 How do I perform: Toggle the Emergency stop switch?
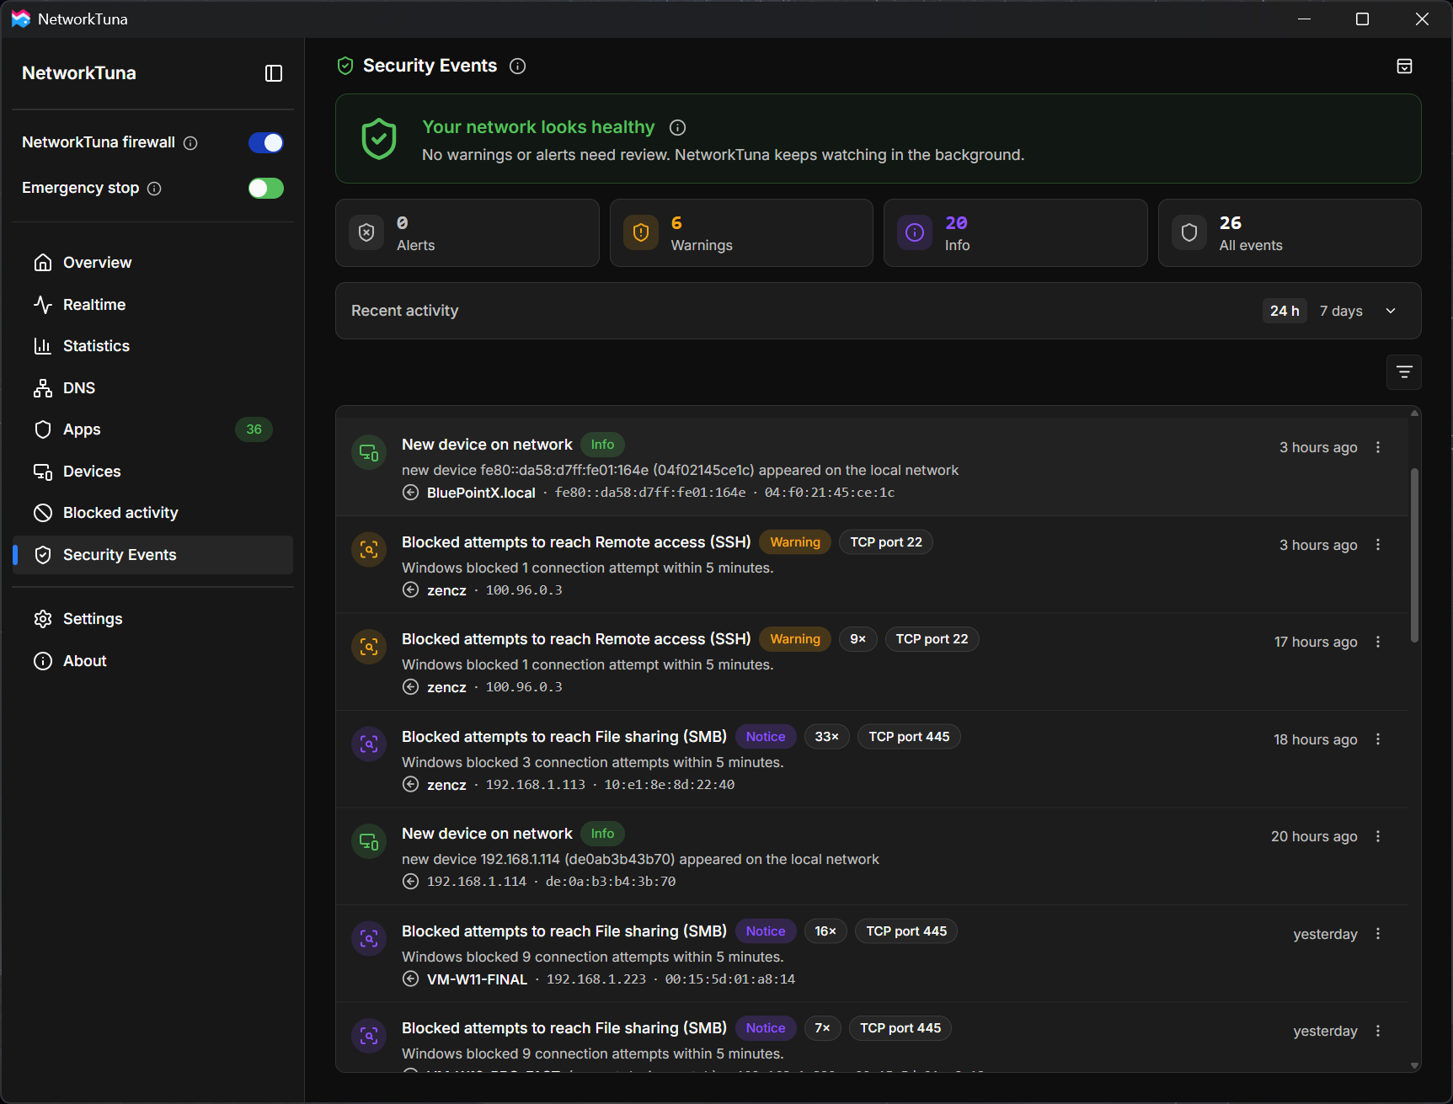(x=266, y=188)
